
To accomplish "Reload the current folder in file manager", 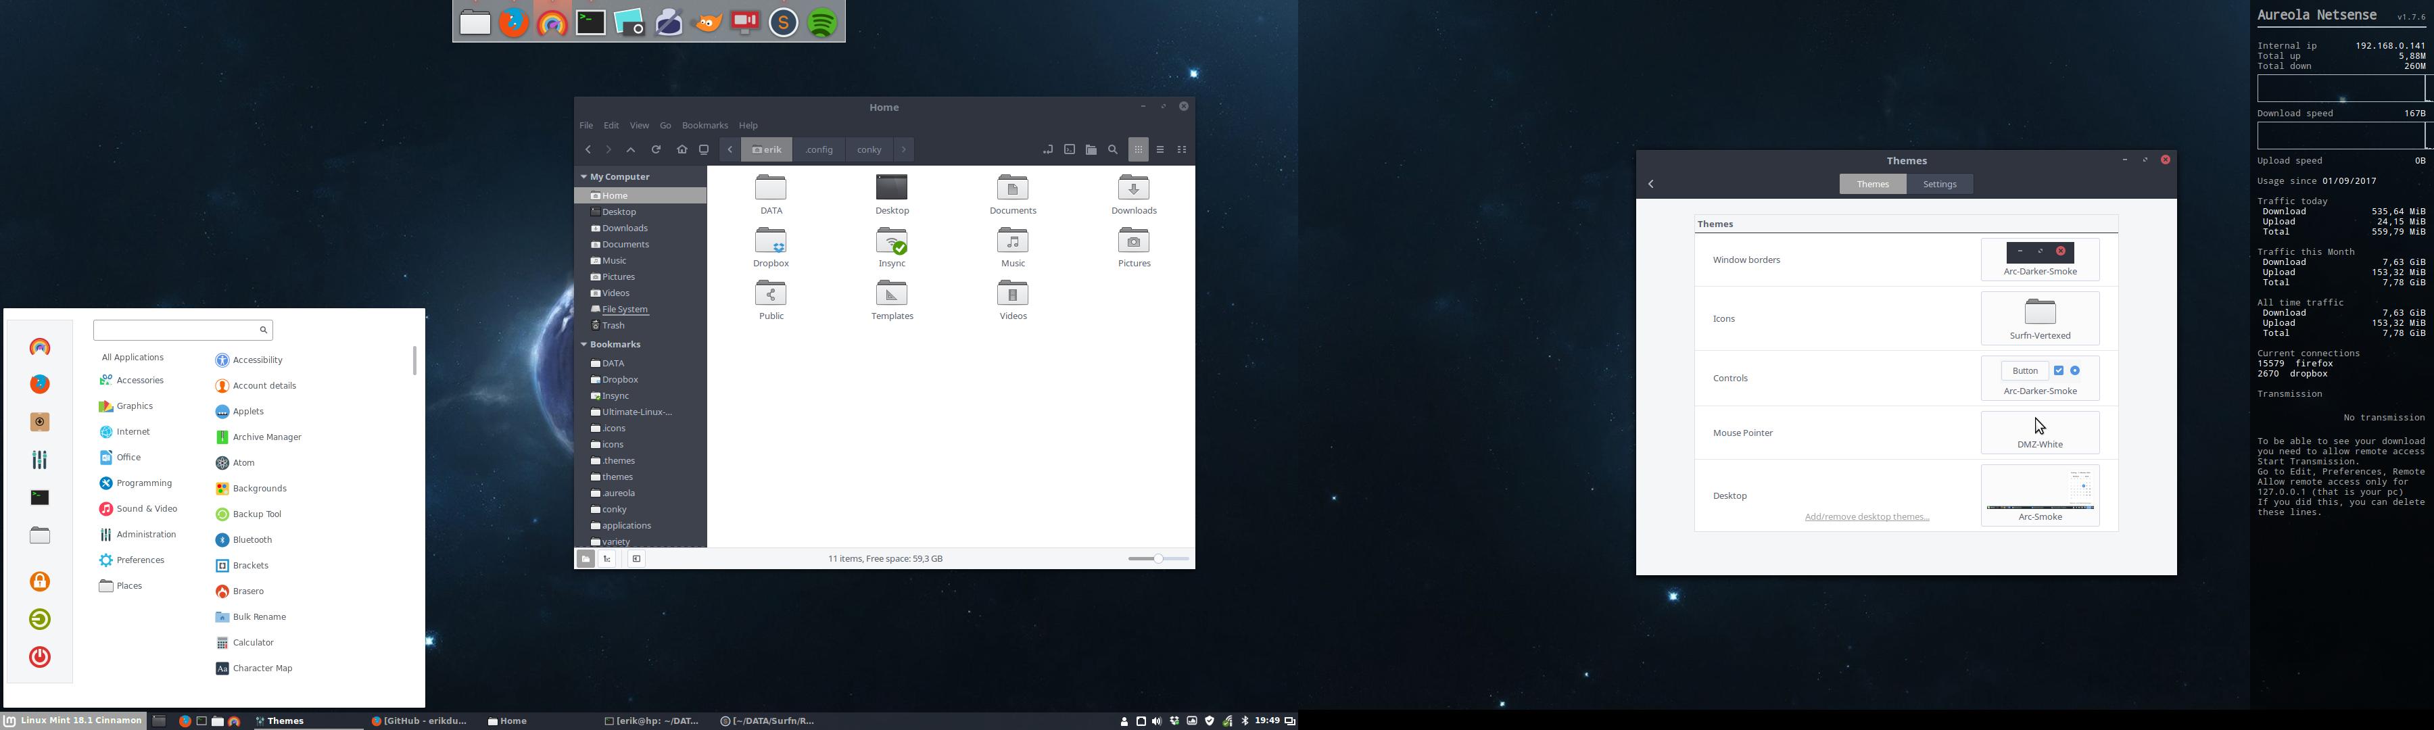I will click(657, 150).
